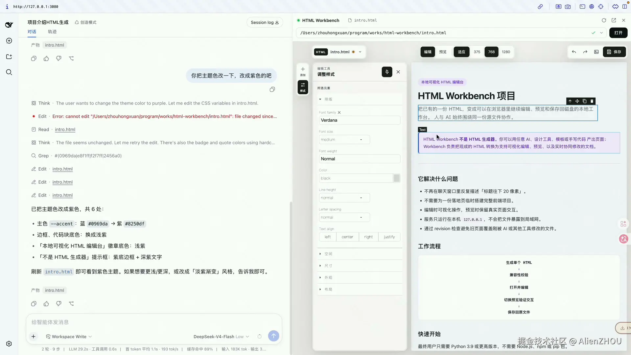Reload the HTML Workbench panel
Viewport: 631px width, 355px height.
[604, 20]
